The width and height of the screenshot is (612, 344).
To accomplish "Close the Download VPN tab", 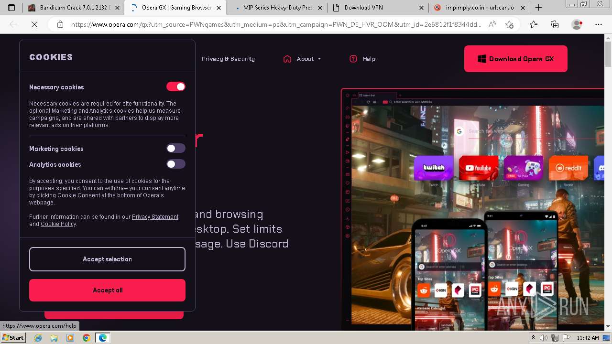I will click(421, 8).
